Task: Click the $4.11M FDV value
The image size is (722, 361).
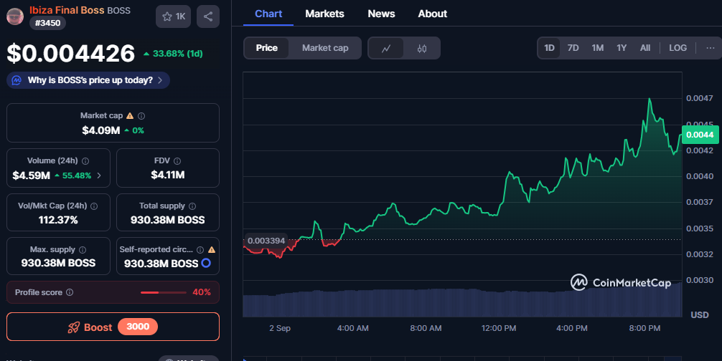Action: [x=168, y=175]
